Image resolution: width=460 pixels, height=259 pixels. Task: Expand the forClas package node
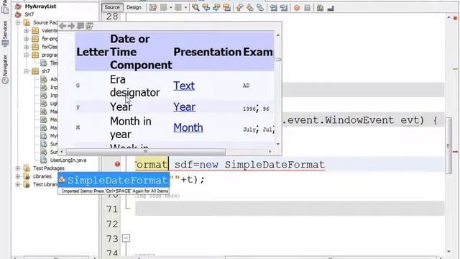pyautogui.click(x=27, y=47)
